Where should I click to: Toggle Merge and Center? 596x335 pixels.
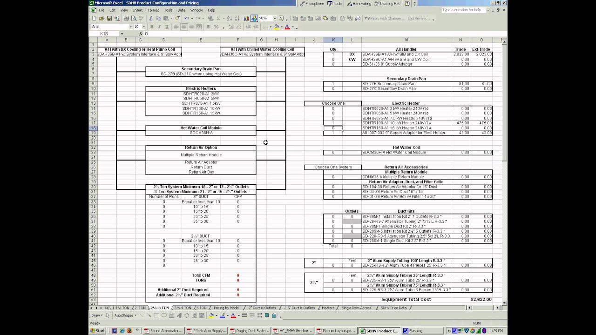199,27
